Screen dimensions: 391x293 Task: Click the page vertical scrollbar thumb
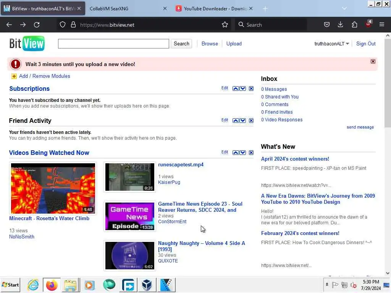coord(388,83)
